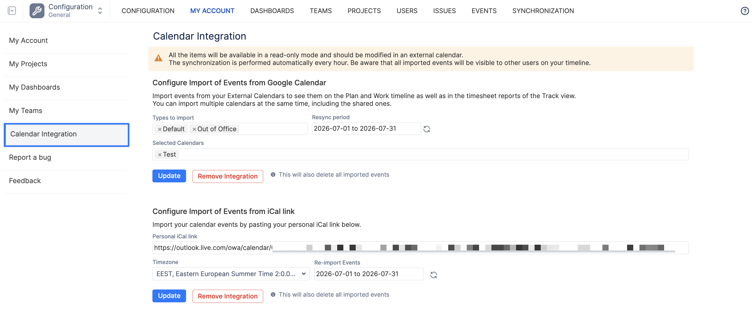The height and width of the screenshot is (318, 752).
Task: Remove the Test calendar tag
Action: click(x=160, y=155)
